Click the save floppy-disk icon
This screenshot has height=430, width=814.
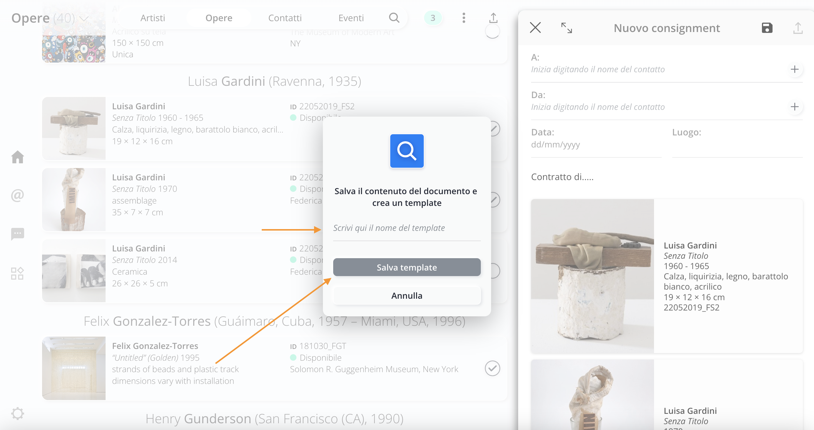click(767, 28)
